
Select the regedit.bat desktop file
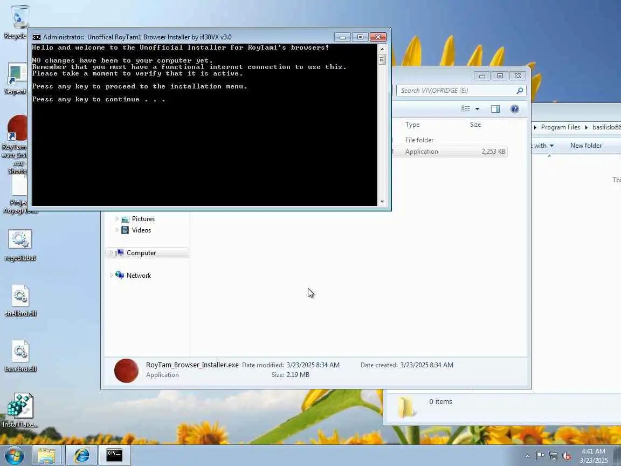(20, 245)
